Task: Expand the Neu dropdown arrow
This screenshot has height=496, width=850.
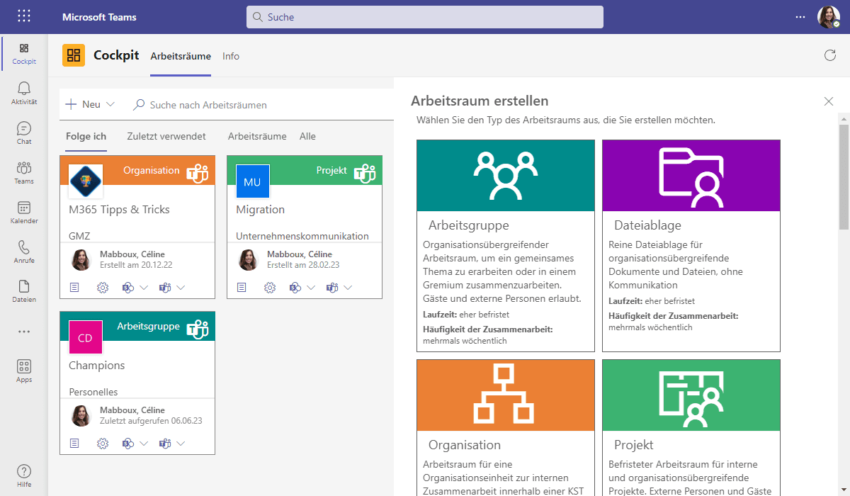Action: [110, 105]
